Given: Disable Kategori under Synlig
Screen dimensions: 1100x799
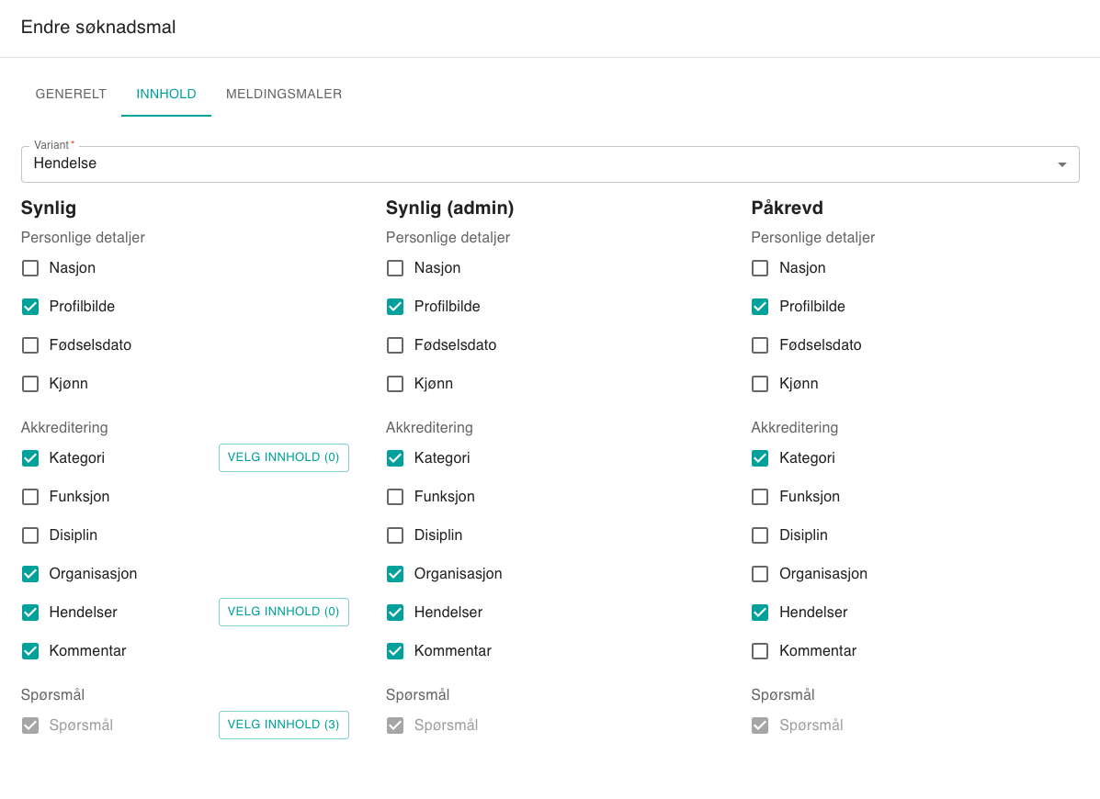Looking at the screenshot, I should 30,458.
